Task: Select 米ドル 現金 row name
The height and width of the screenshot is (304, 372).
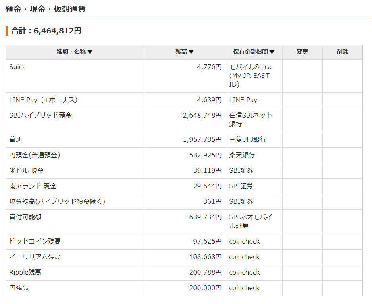Action: [26, 170]
